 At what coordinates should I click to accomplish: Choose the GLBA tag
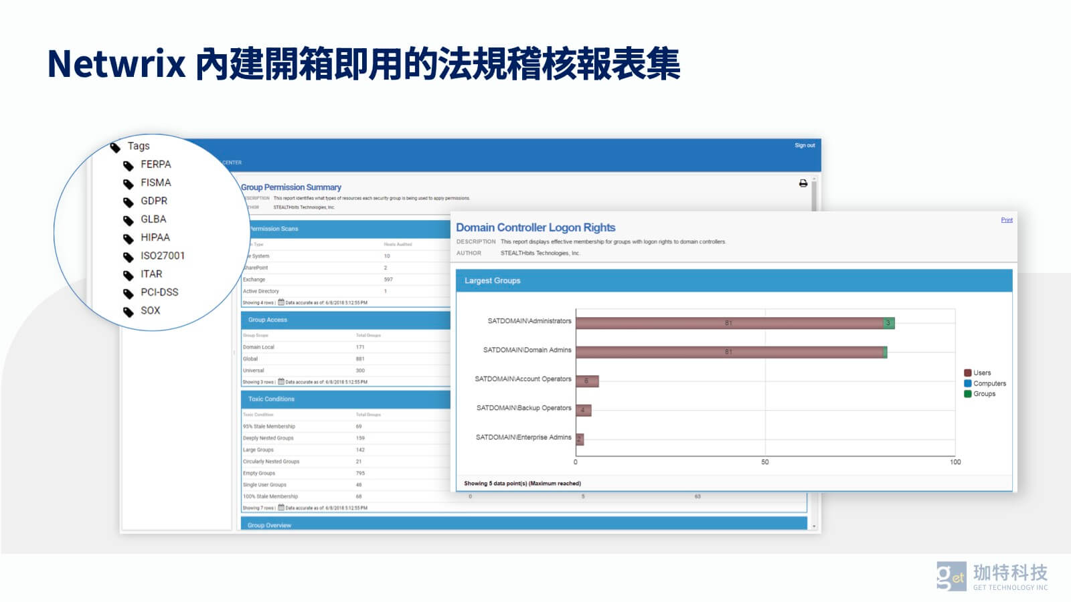(153, 219)
